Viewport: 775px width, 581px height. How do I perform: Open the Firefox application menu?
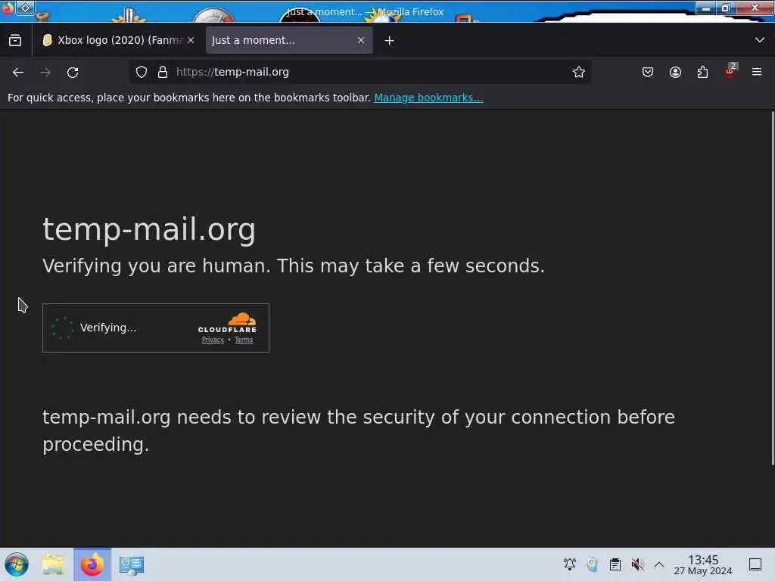click(x=757, y=72)
